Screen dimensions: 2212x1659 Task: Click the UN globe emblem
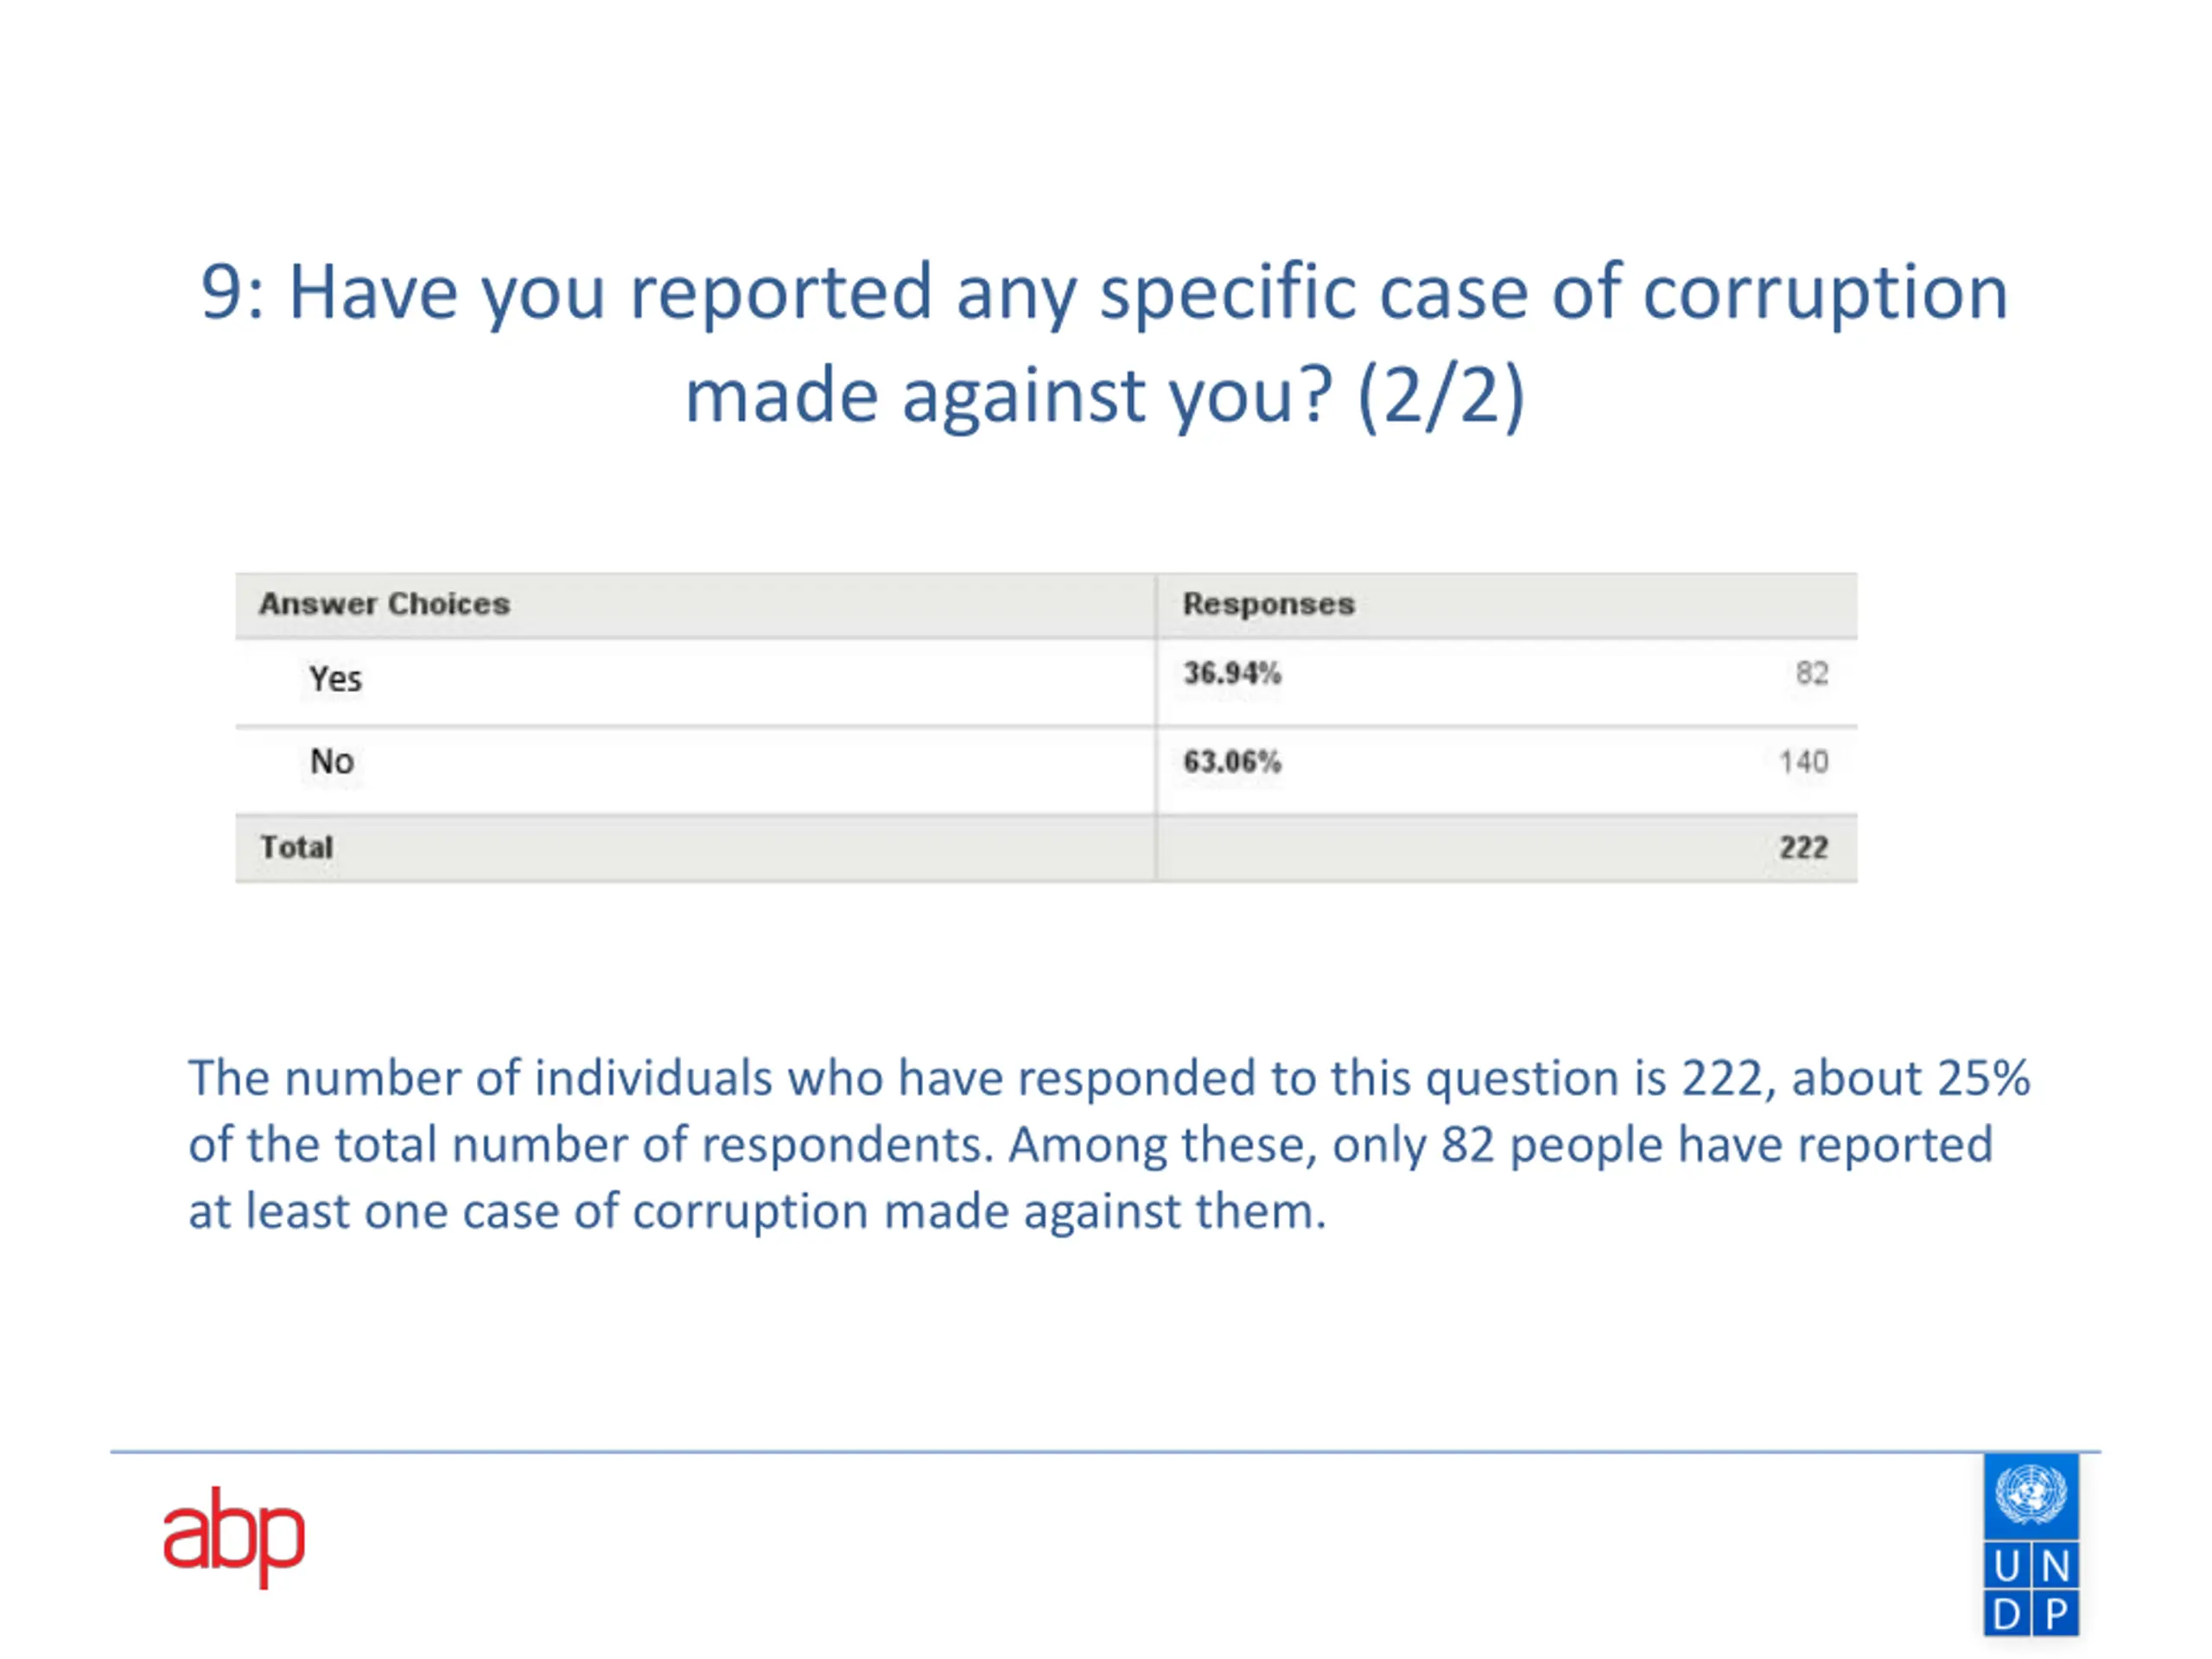pyautogui.click(x=2031, y=1496)
